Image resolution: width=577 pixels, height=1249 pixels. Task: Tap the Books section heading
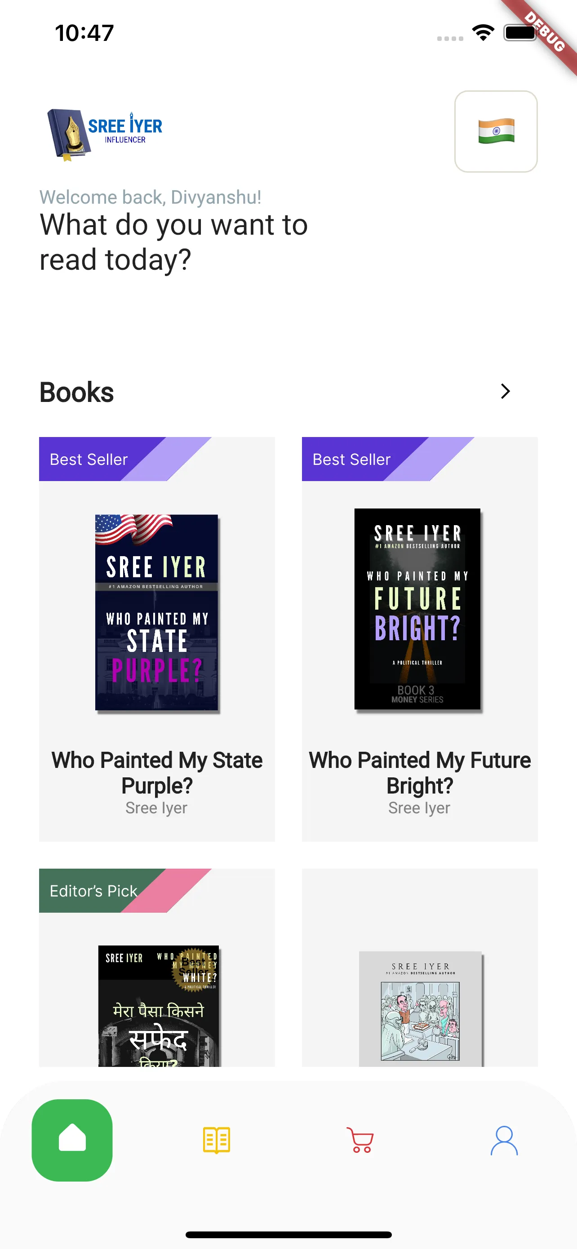click(x=76, y=392)
